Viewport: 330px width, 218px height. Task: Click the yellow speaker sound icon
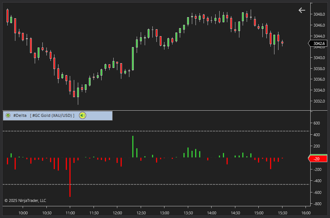click(x=83, y=115)
